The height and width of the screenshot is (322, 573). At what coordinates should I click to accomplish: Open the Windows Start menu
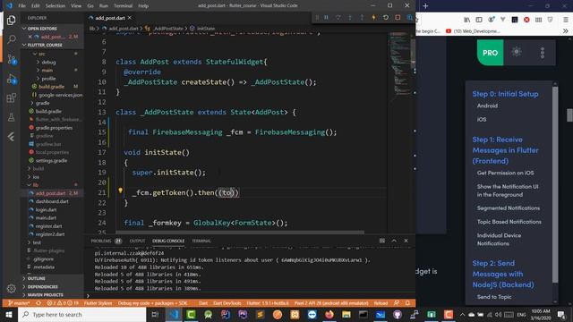click(9, 314)
